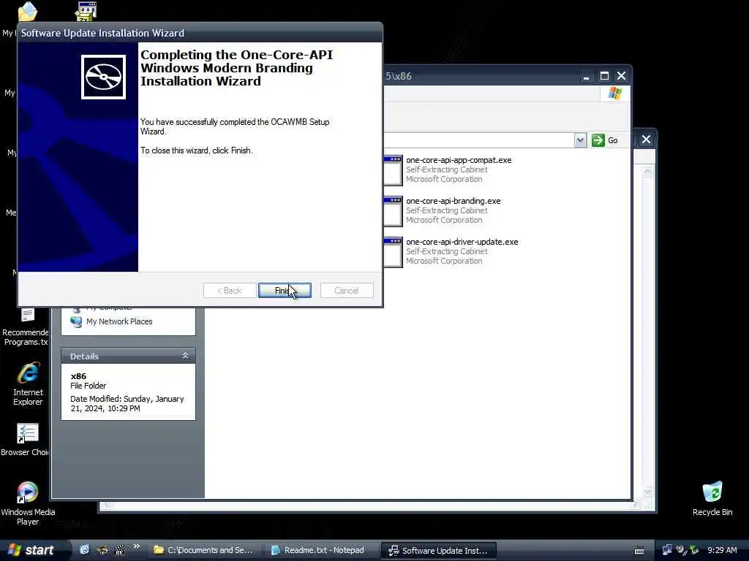
Task: Click the 9:29 AM taskbar clock
Action: click(x=722, y=550)
